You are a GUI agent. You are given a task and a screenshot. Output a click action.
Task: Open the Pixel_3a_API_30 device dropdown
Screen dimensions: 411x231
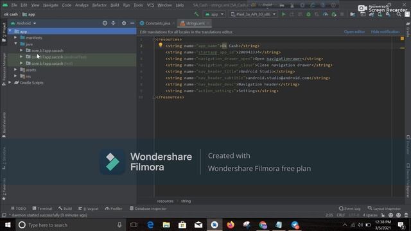click(x=253, y=14)
